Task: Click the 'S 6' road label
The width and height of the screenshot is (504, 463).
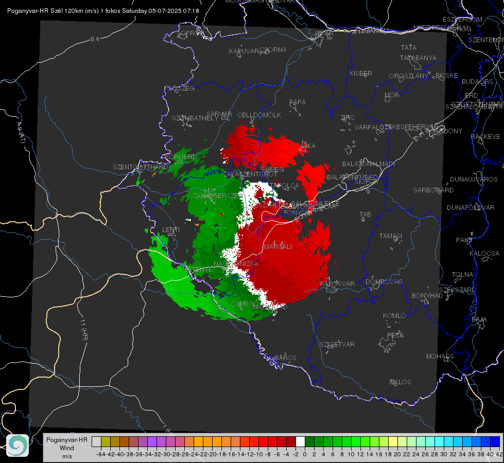Action: pos(95,39)
